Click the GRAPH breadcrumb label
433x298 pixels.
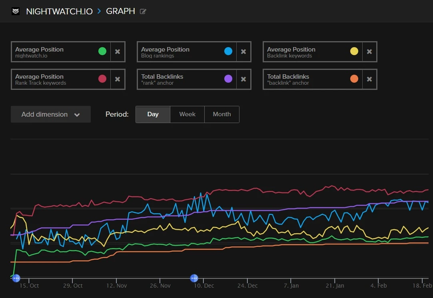tap(120, 11)
